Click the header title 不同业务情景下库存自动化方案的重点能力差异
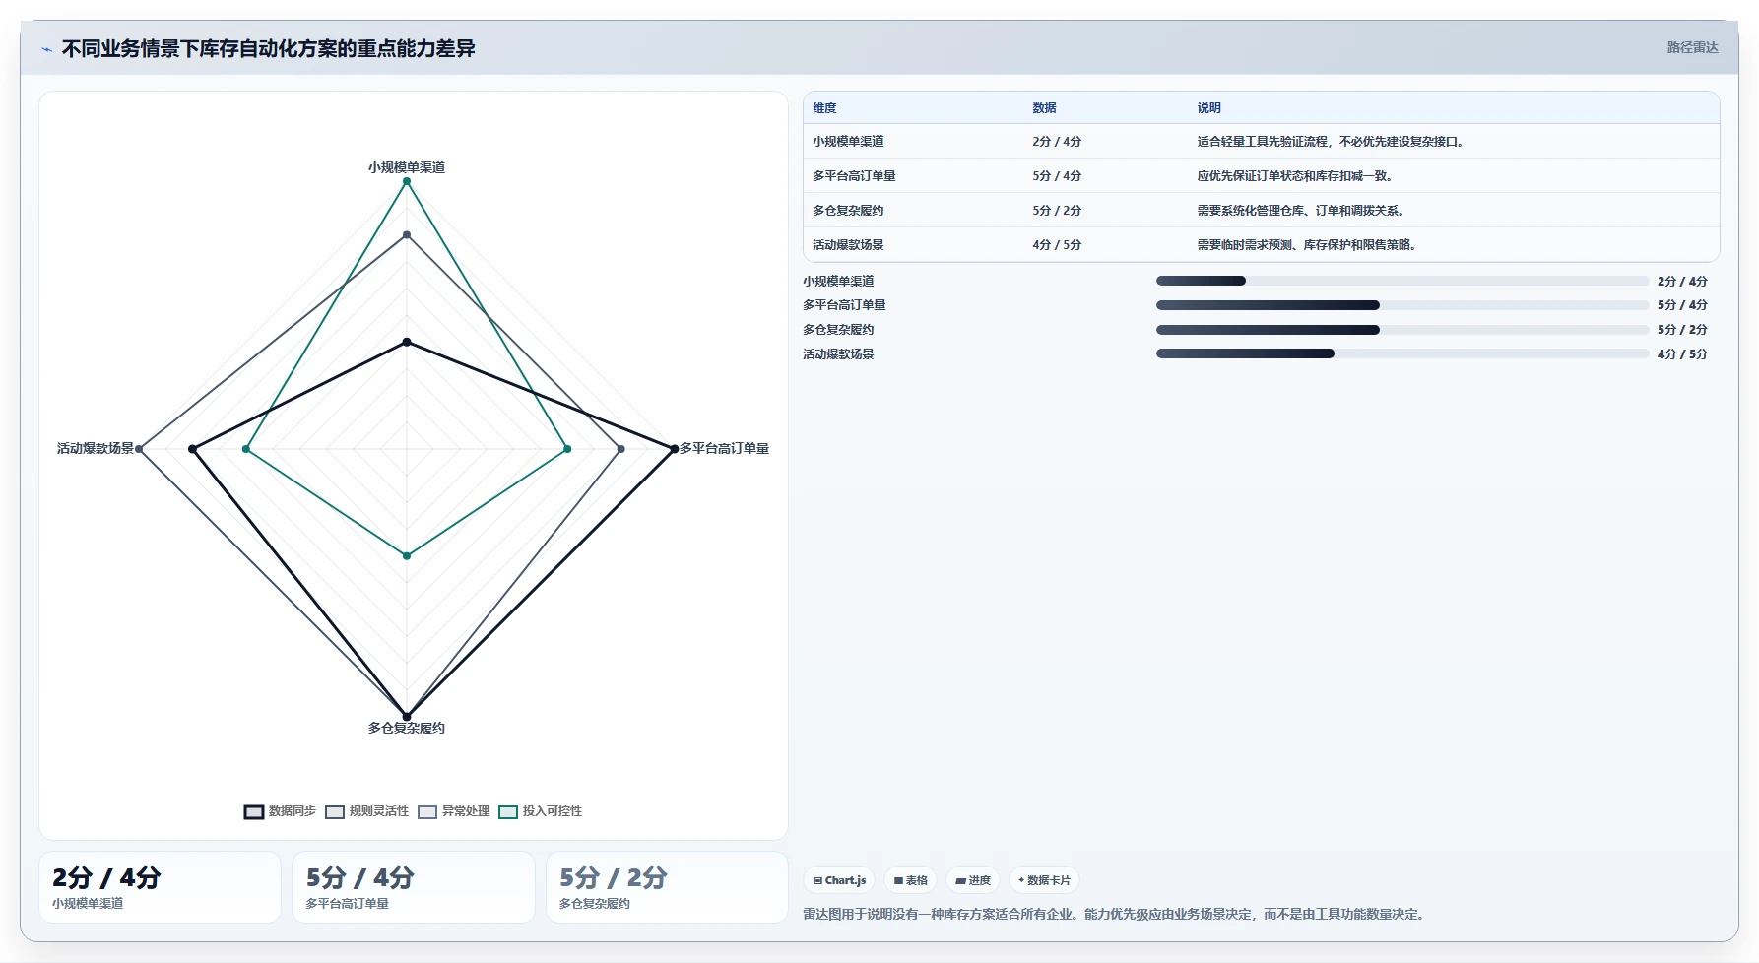The width and height of the screenshot is (1759, 963). [x=269, y=49]
